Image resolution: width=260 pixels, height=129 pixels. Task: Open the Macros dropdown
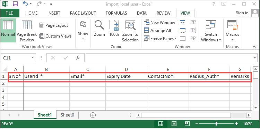point(233,31)
